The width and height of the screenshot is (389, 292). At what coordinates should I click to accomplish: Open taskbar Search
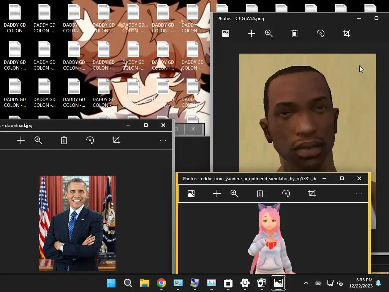tap(128, 283)
